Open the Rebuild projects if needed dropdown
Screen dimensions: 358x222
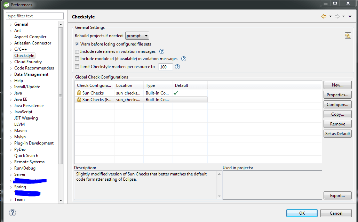(137, 36)
